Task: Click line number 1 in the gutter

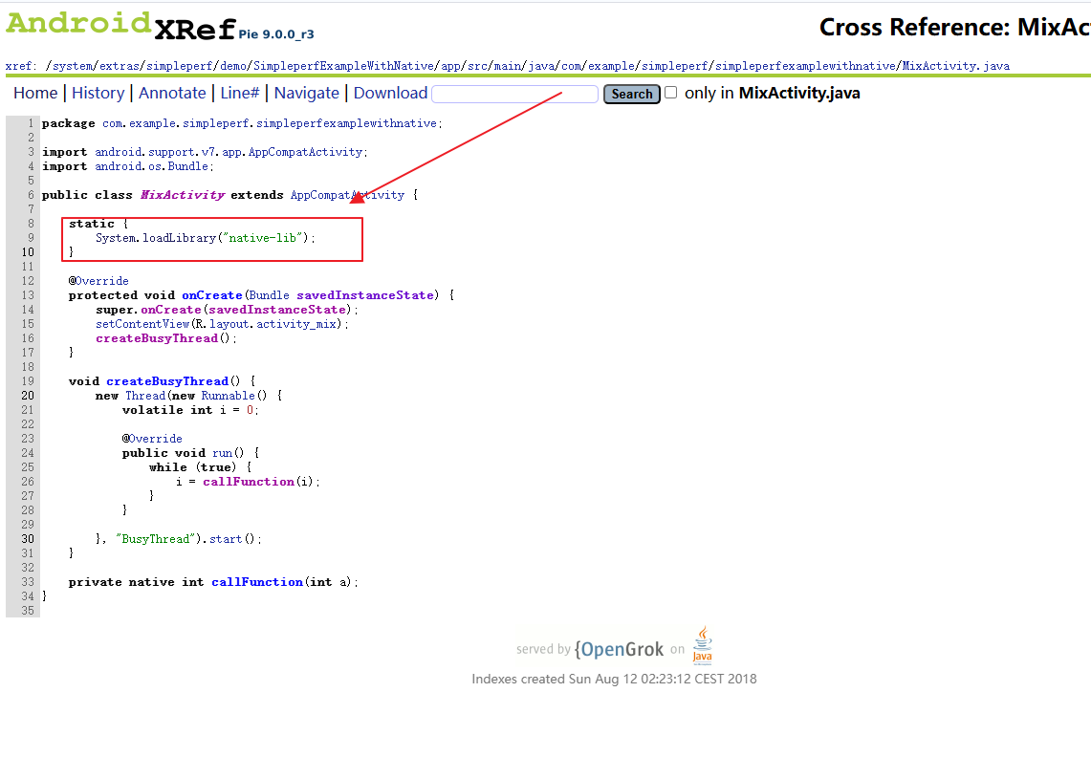Action: pyautogui.click(x=31, y=123)
